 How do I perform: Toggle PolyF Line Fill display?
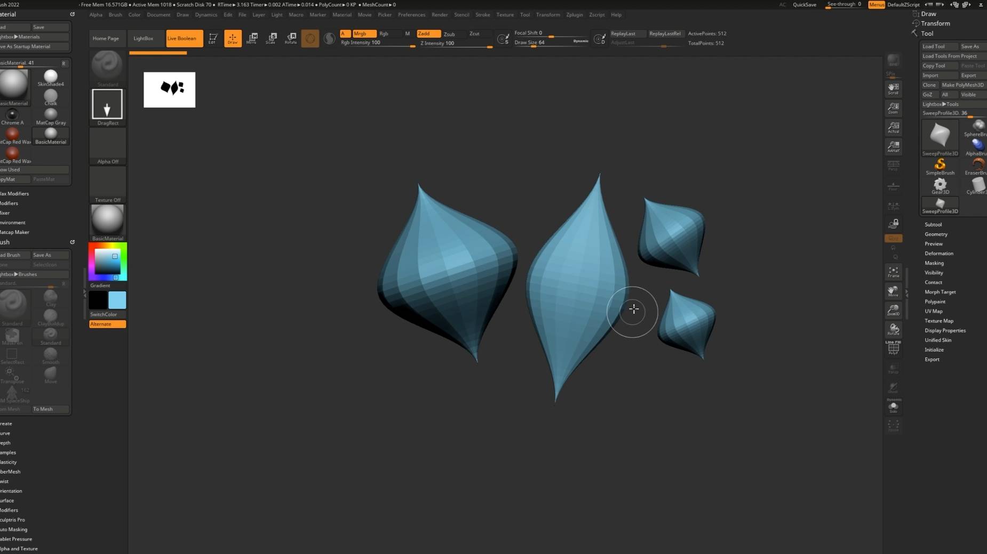pyautogui.click(x=893, y=348)
